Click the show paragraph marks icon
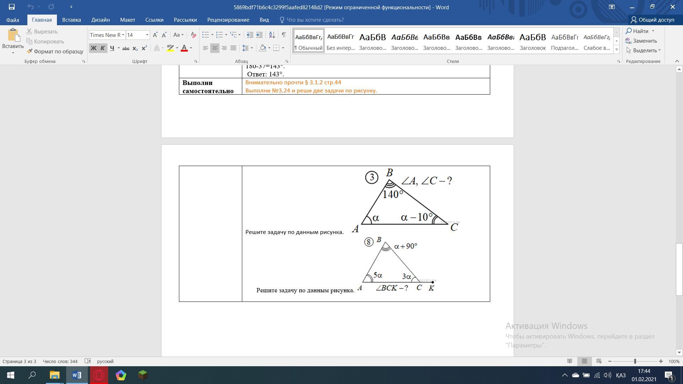Screen dimensions: 683x384 click(x=284, y=35)
